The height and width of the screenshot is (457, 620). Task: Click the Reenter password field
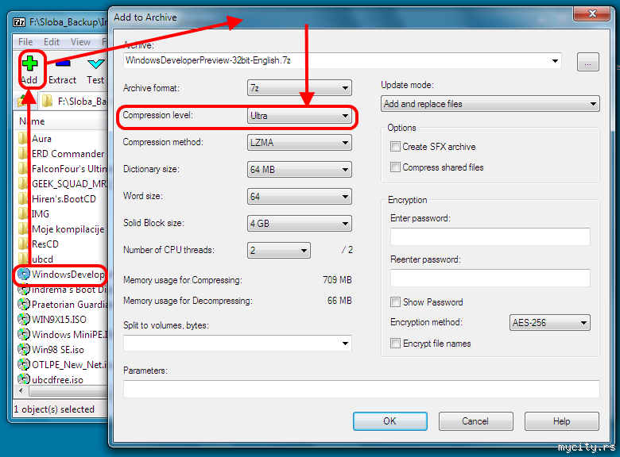pos(490,278)
